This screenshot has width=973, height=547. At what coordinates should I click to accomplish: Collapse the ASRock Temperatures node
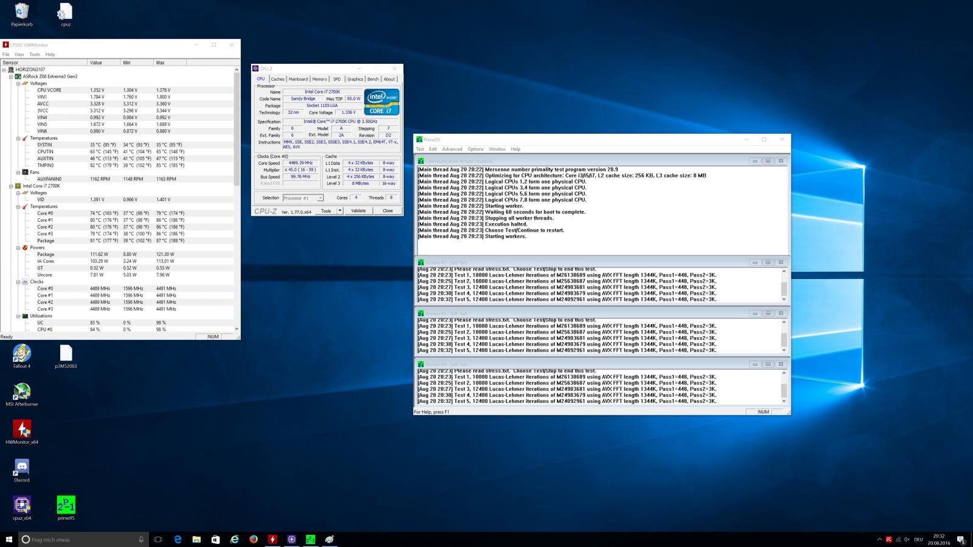(x=18, y=138)
